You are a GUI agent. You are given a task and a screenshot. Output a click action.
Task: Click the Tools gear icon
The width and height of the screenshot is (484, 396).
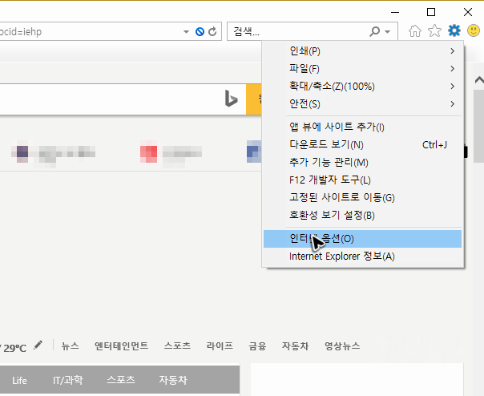point(454,30)
